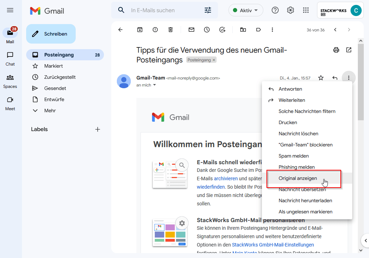369x258 pixels.
Task: Show the side panel arrow at right edge
Action: [366, 240]
